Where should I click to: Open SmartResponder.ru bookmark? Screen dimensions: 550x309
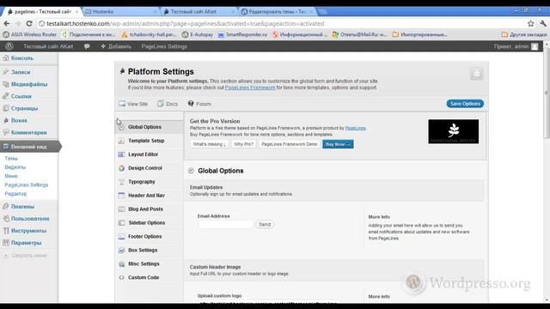click(x=242, y=34)
